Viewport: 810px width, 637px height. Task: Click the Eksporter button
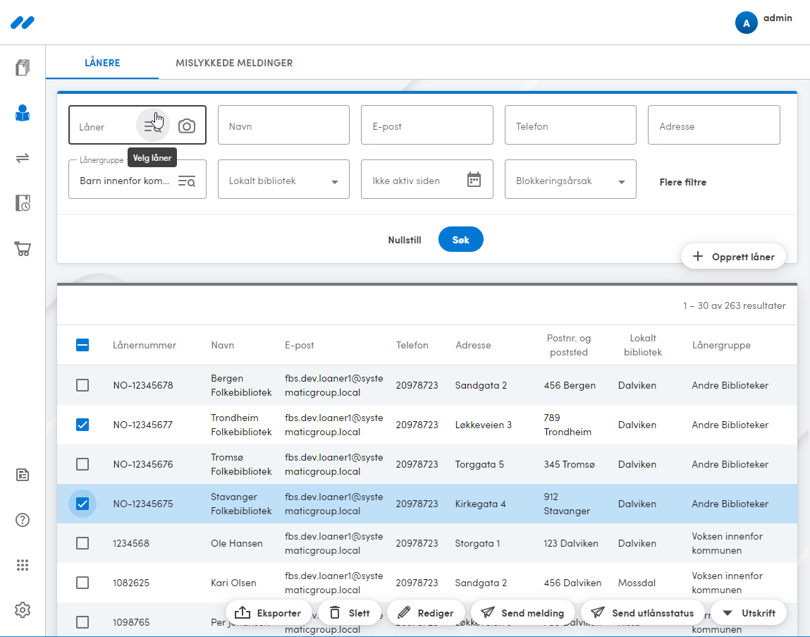click(x=269, y=613)
